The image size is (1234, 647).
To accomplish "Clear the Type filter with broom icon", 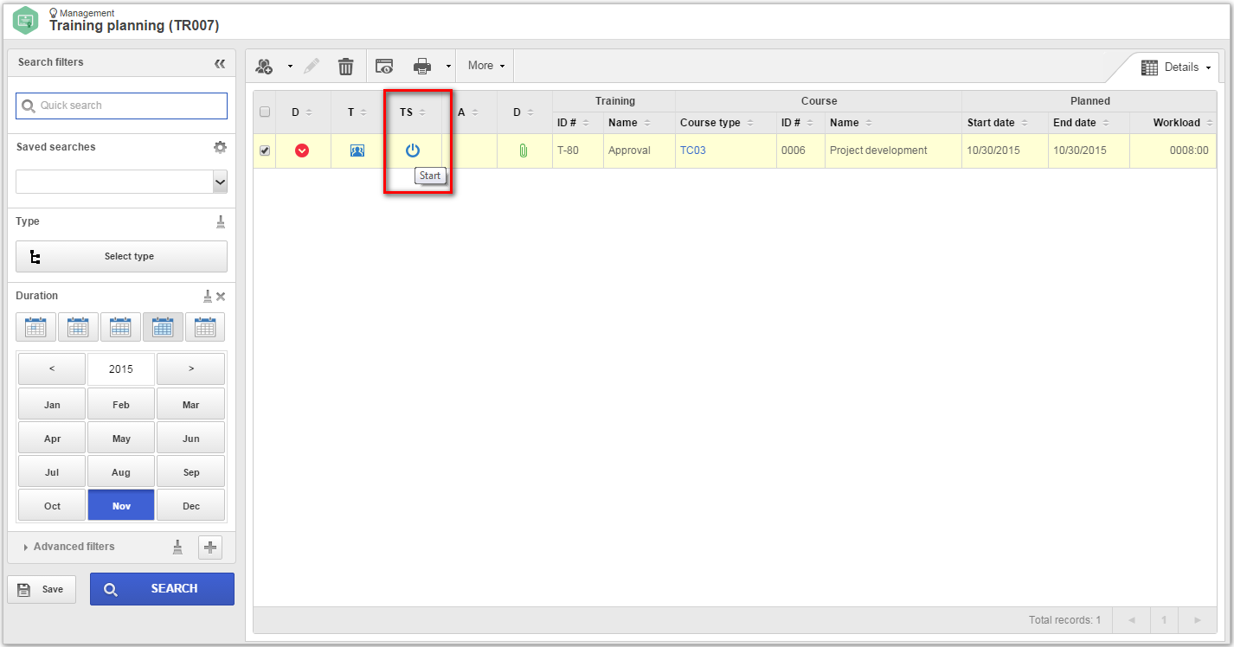I will [221, 221].
